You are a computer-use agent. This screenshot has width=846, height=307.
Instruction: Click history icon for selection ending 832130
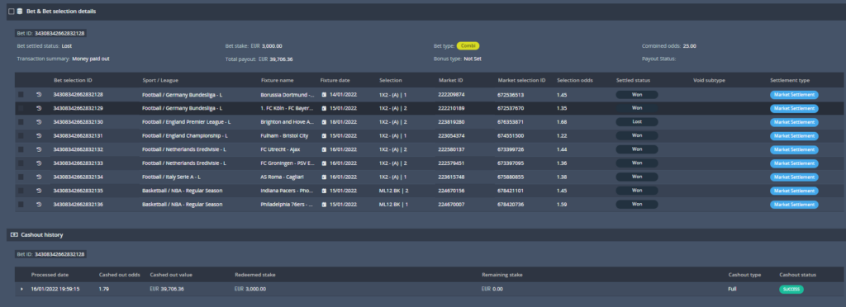tap(39, 121)
